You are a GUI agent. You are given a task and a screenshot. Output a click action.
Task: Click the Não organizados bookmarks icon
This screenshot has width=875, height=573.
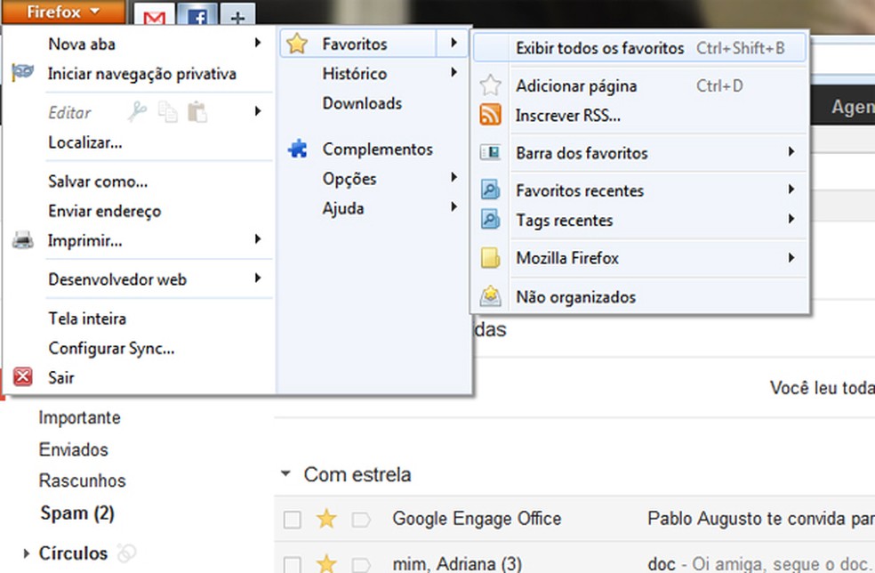point(490,296)
